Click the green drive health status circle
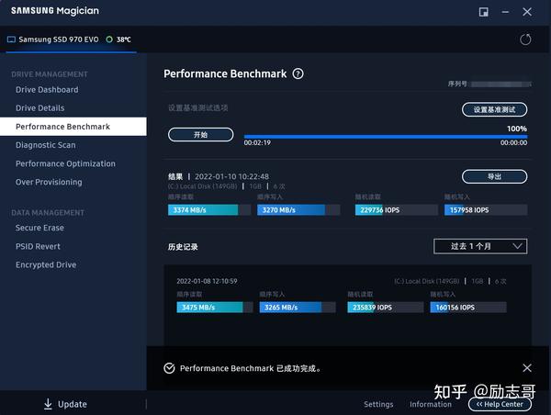 109,39
